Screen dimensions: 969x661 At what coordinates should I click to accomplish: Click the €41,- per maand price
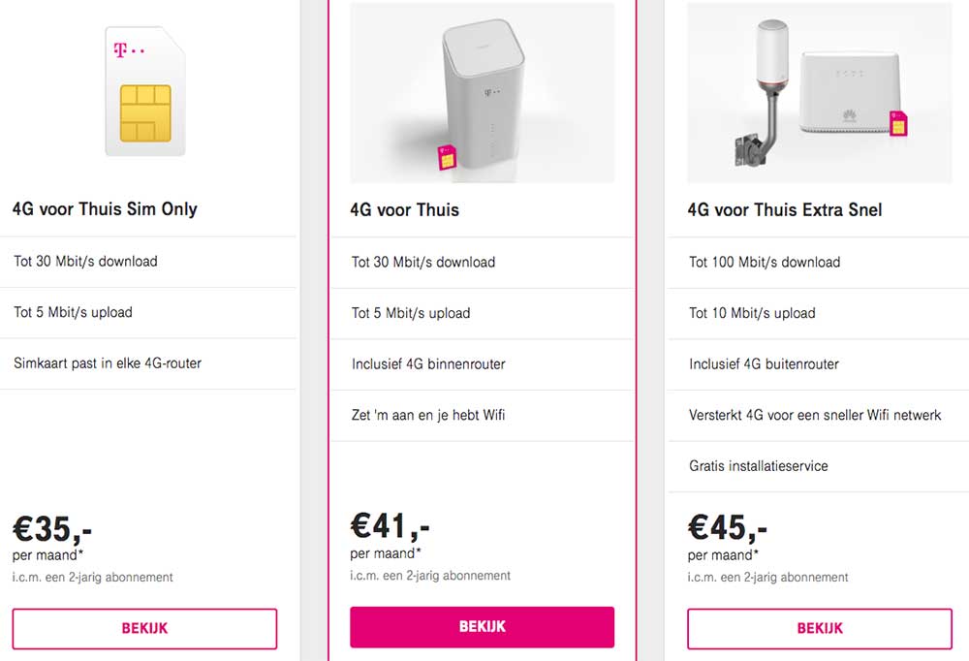pos(390,526)
